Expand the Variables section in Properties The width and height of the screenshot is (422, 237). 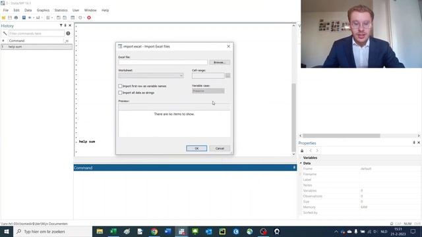[301, 158]
